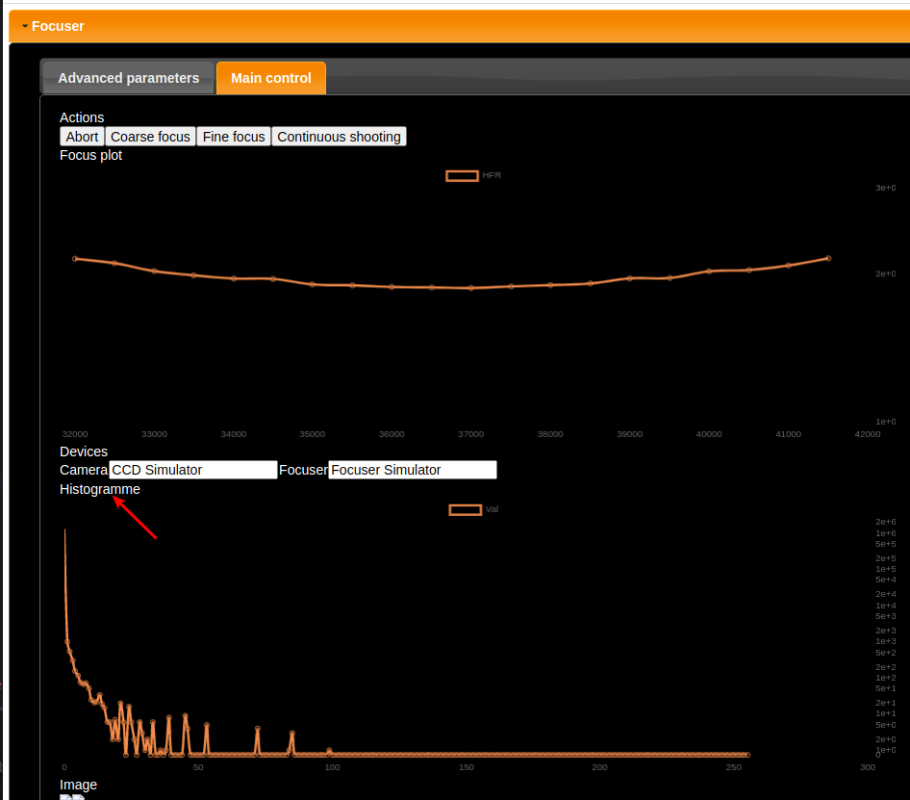Click the Devices section label

point(84,452)
